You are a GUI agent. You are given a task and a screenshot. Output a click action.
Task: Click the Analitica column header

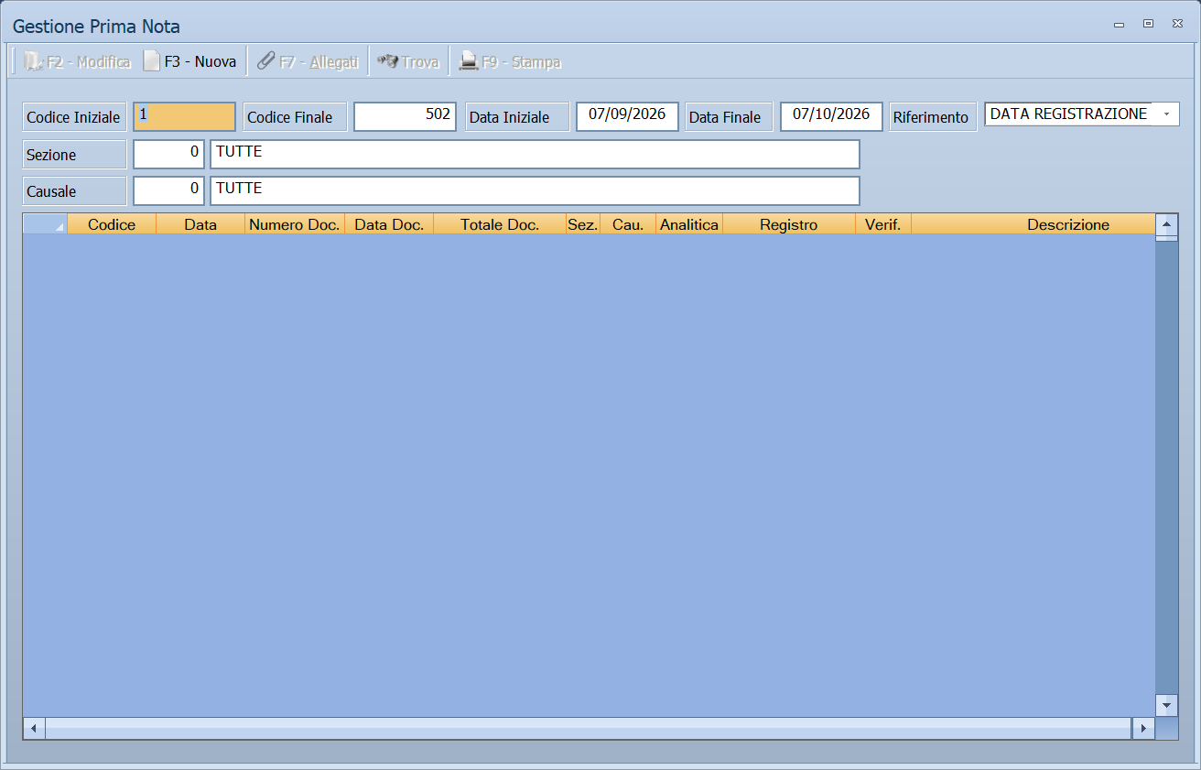(689, 224)
